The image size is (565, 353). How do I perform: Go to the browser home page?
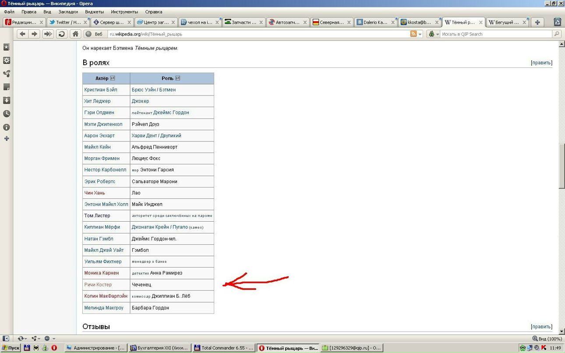point(75,34)
